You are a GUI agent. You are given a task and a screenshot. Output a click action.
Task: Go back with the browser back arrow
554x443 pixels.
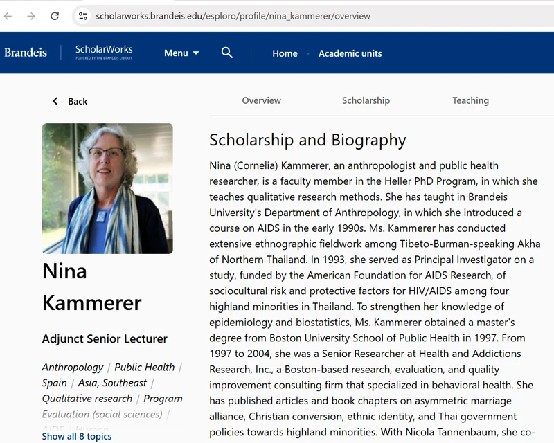[8, 16]
